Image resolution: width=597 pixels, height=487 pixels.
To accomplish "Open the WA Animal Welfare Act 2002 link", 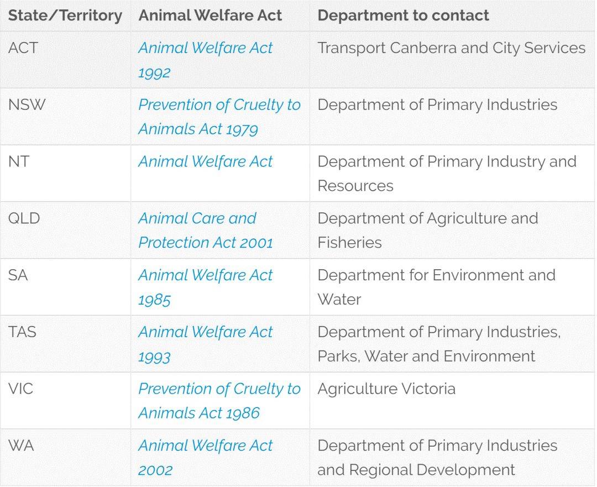I will (x=205, y=457).
